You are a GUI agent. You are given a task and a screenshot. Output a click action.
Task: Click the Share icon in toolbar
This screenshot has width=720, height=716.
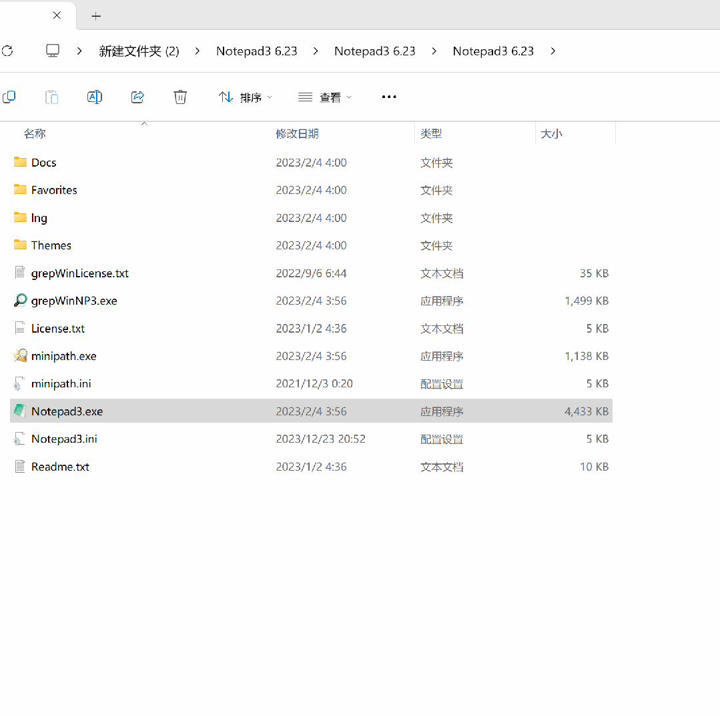(x=137, y=97)
